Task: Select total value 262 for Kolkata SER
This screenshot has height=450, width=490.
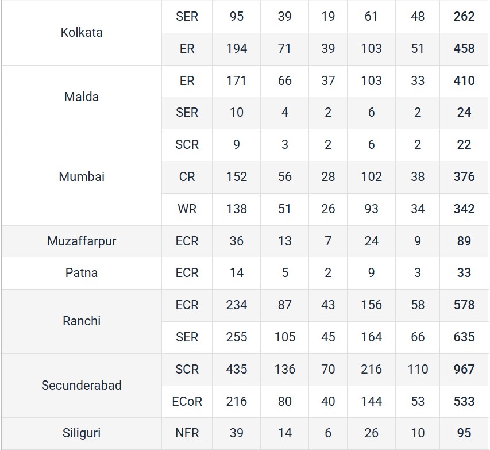Action: (464, 17)
